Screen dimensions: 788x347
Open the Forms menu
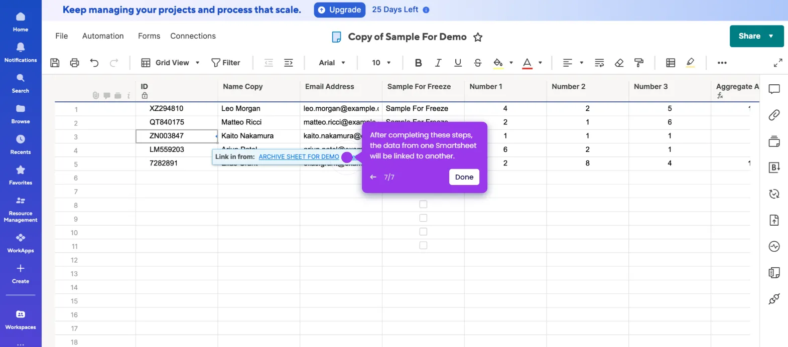(149, 36)
